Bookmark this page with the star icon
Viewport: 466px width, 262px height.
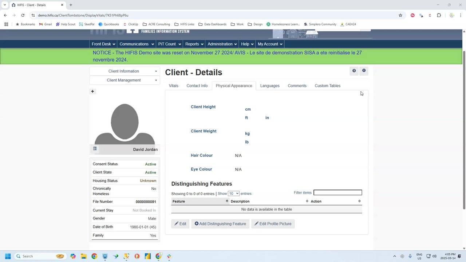coord(400,15)
